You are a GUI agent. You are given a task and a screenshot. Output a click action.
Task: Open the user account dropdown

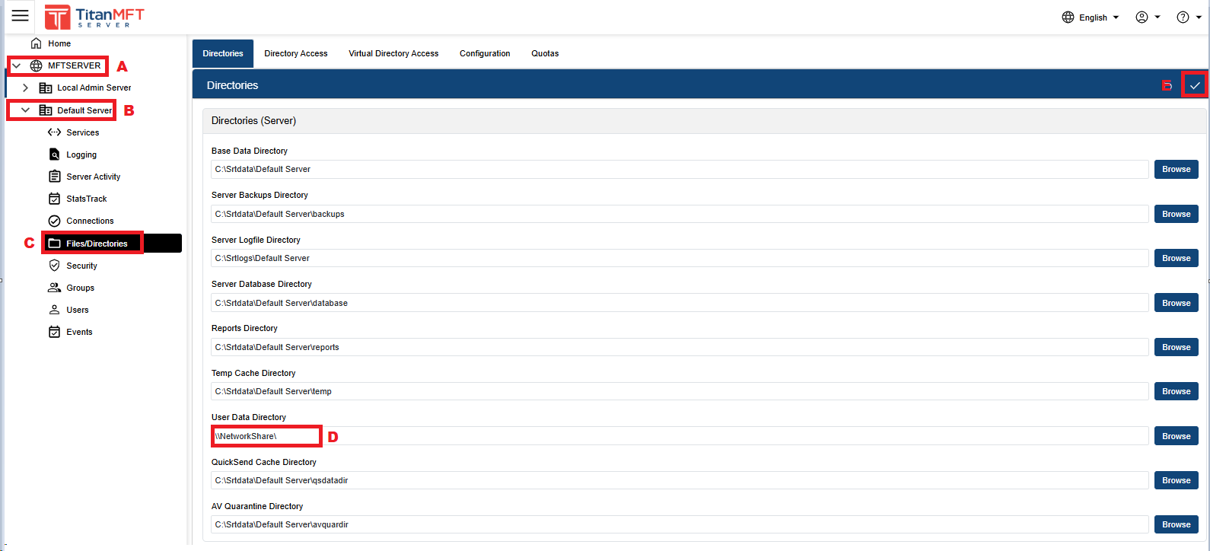click(x=1148, y=18)
